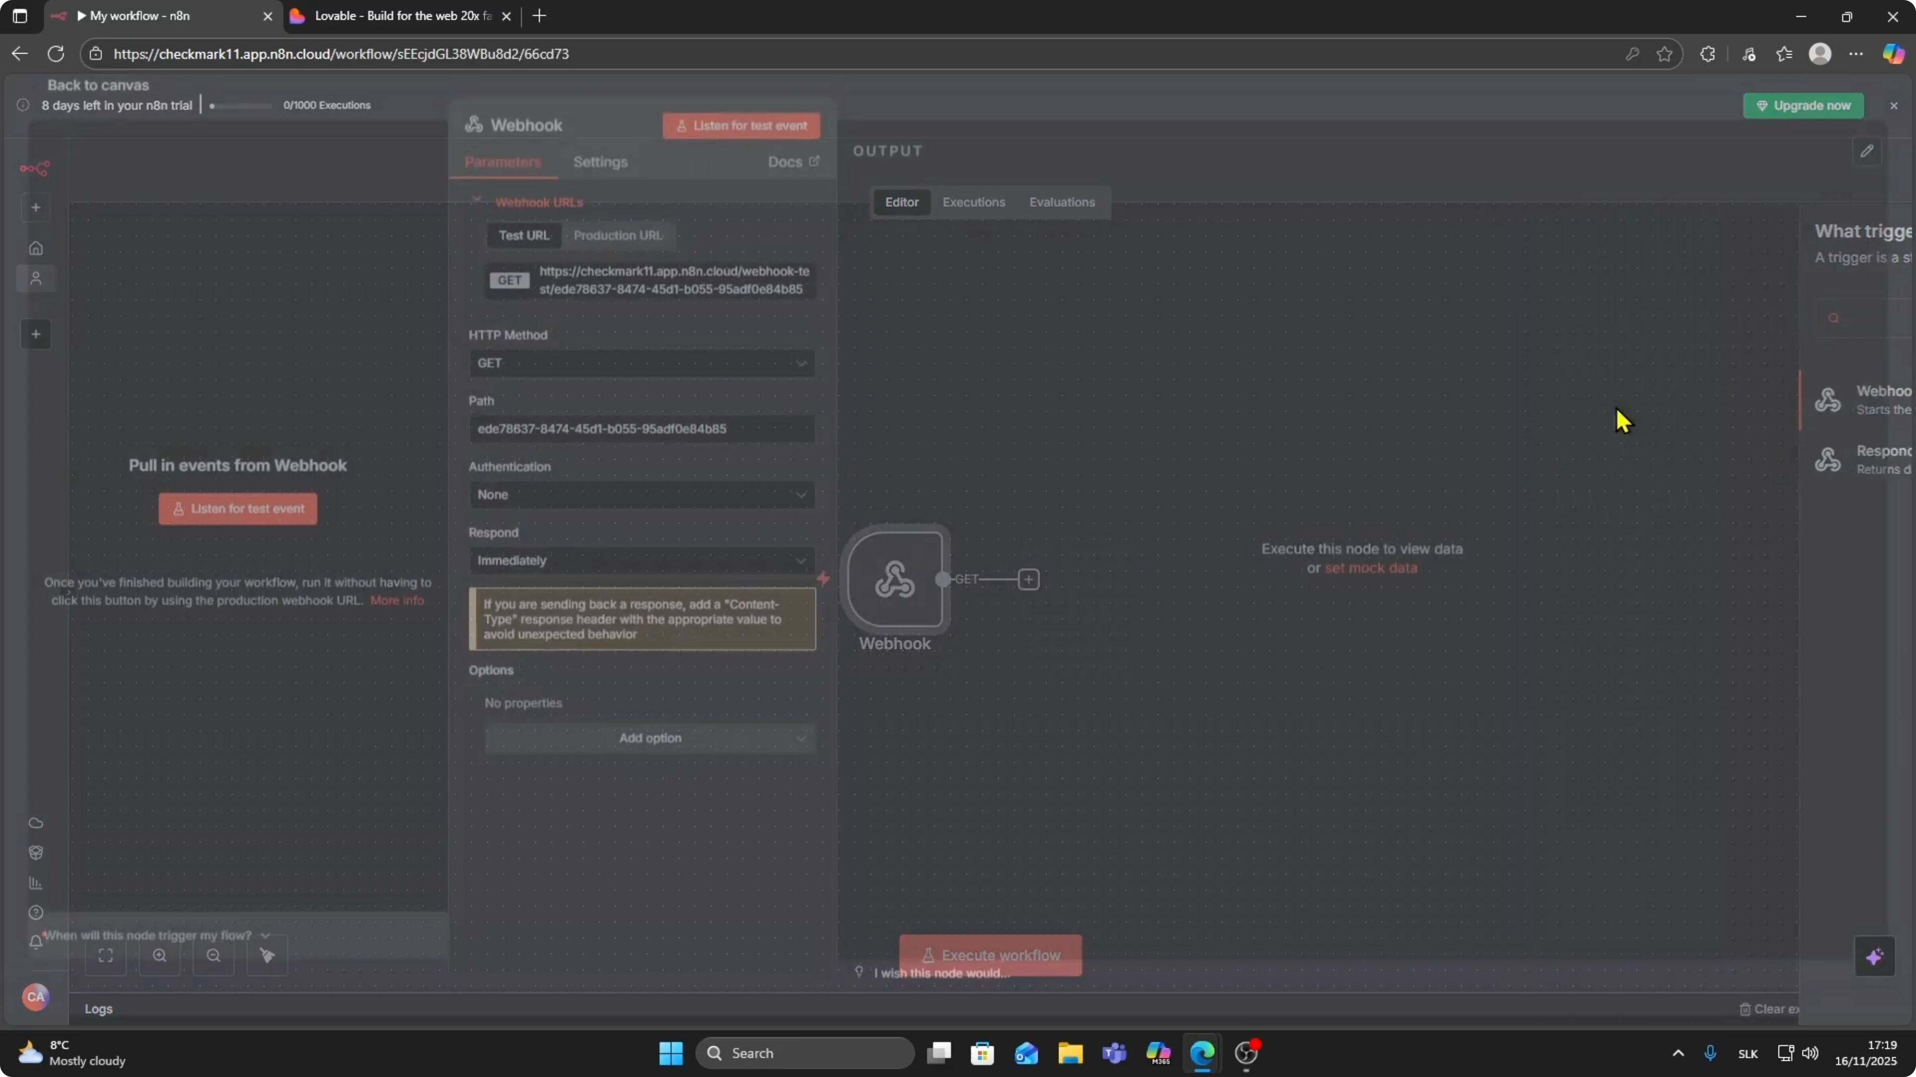Open the Logs panel
Image resolution: width=1916 pixels, height=1077 pixels.
(98, 1009)
